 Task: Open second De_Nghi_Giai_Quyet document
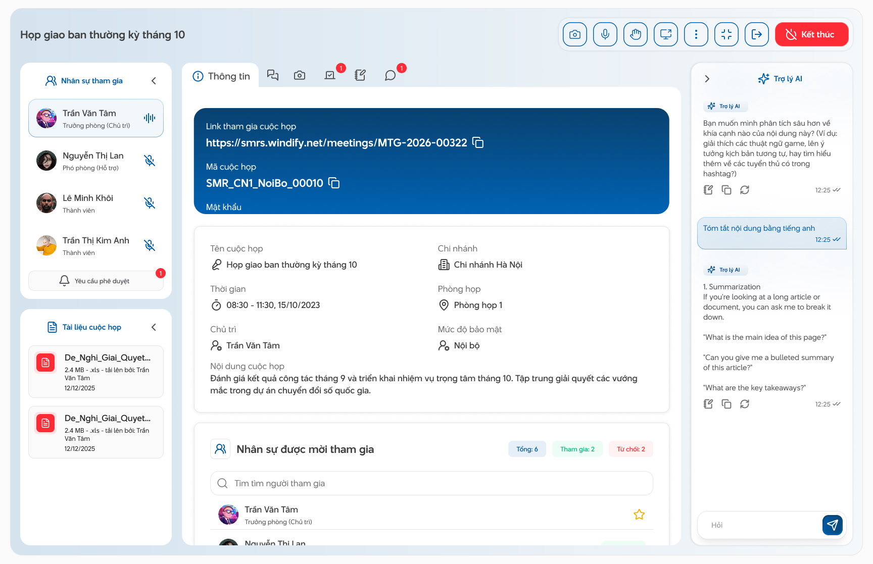(x=96, y=432)
